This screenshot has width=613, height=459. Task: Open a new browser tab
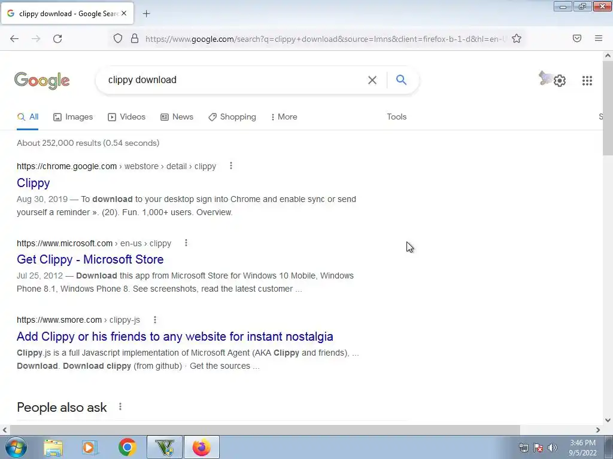click(x=146, y=14)
